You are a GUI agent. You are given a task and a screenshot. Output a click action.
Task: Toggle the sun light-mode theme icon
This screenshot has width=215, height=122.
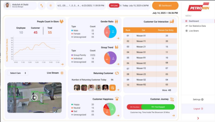click(x=51, y=6)
